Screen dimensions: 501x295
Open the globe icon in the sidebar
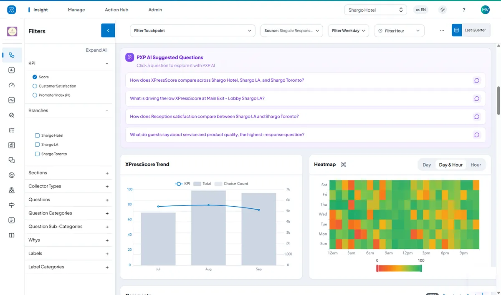click(12, 175)
